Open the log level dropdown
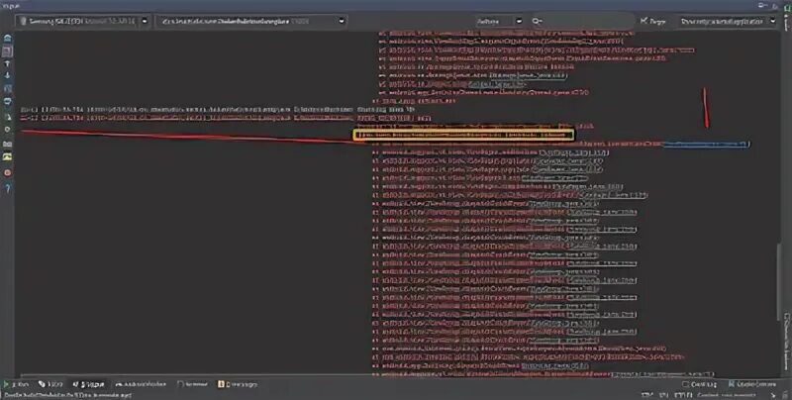The height and width of the screenshot is (400, 792). (498, 21)
